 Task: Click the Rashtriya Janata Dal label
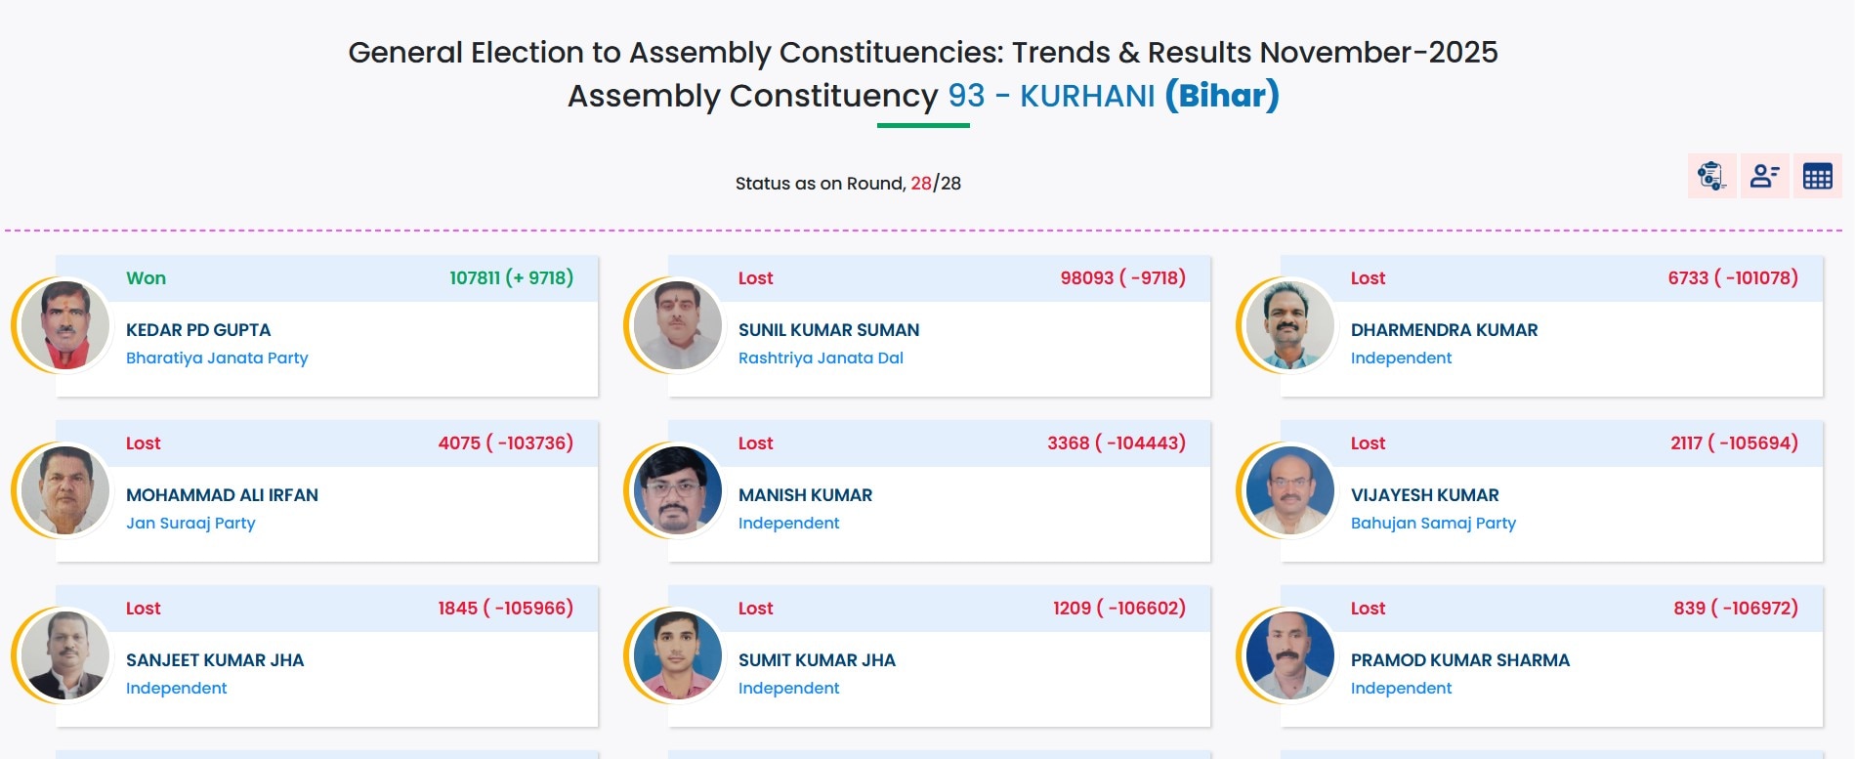[821, 358]
